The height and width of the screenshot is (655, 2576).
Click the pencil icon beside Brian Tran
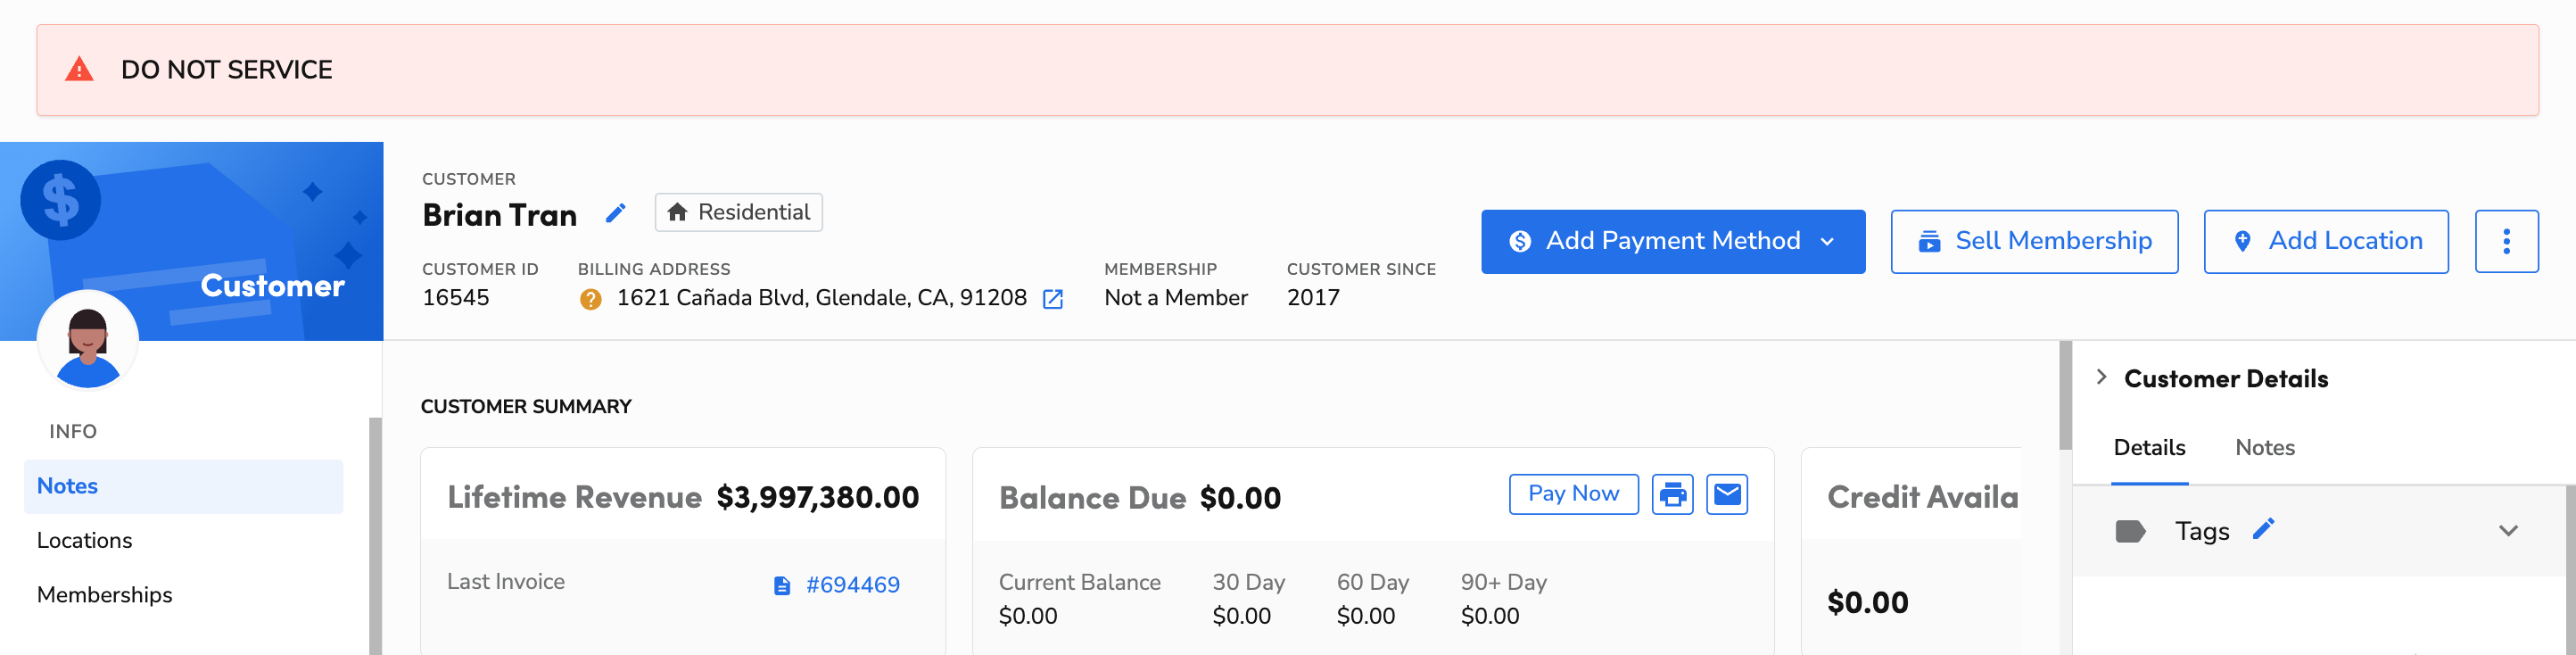pyautogui.click(x=616, y=213)
